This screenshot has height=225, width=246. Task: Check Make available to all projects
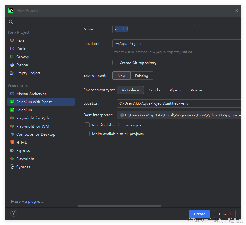point(87,134)
